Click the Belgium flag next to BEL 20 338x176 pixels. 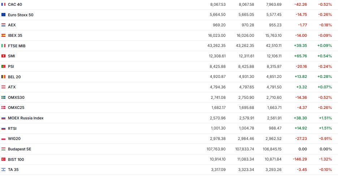(4, 77)
